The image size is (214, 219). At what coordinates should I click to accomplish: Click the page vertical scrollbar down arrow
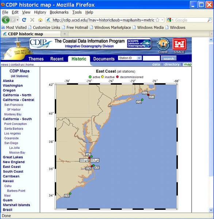[x=211, y=210]
